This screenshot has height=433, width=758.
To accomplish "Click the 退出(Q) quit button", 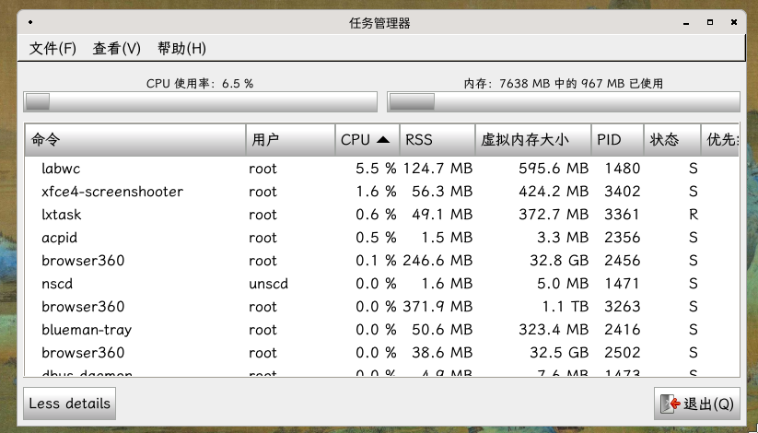I will coord(696,404).
